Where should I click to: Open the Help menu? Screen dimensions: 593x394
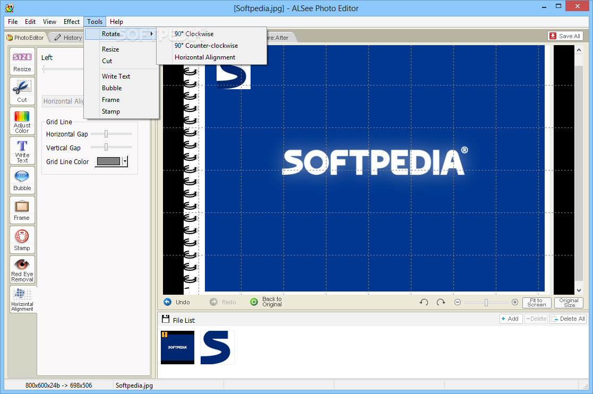click(116, 22)
